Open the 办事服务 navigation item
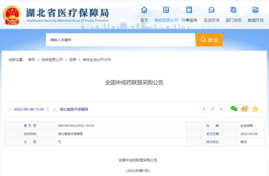Screen dimensions: 269x176 coord(189,20)
